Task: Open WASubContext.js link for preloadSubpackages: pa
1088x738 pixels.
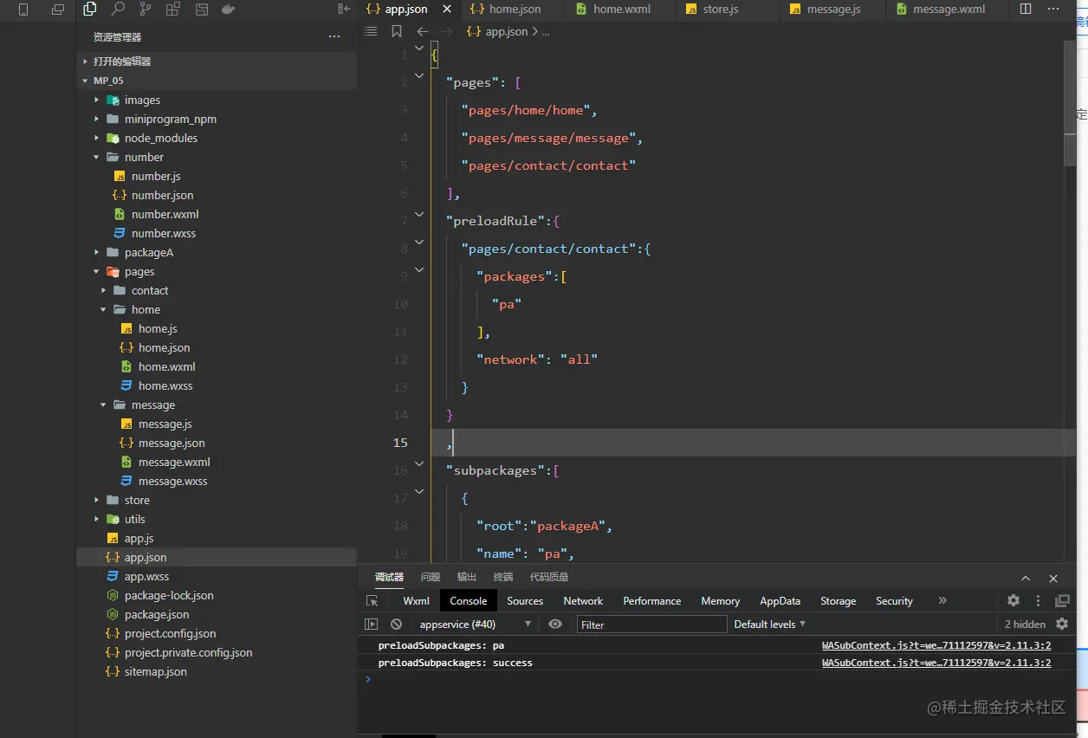Action: [x=936, y=645]
